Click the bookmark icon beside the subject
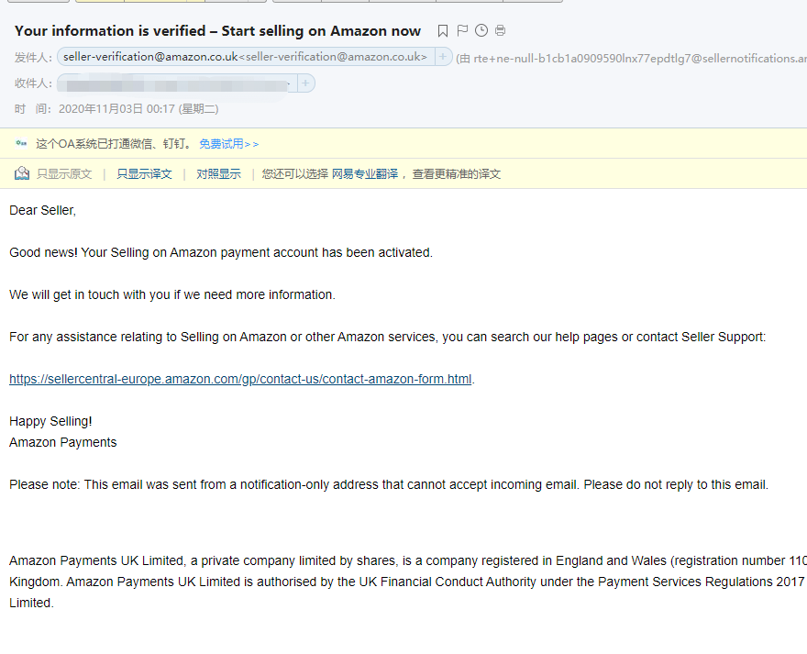The height and width of the screenshot is (654, 807). tap(442, 31)
